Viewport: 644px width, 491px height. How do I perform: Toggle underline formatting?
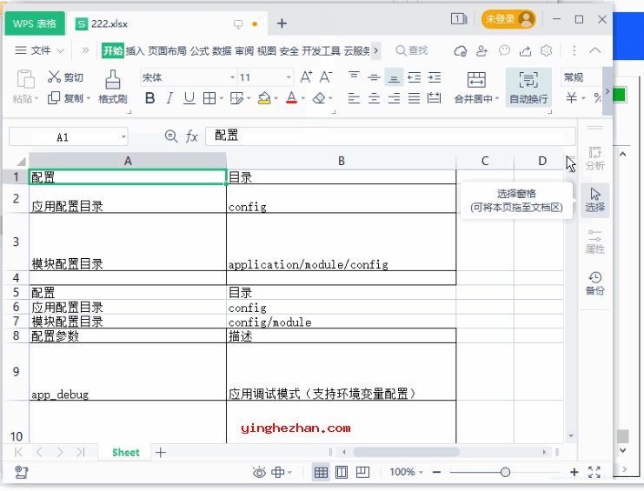click(189, 98)
